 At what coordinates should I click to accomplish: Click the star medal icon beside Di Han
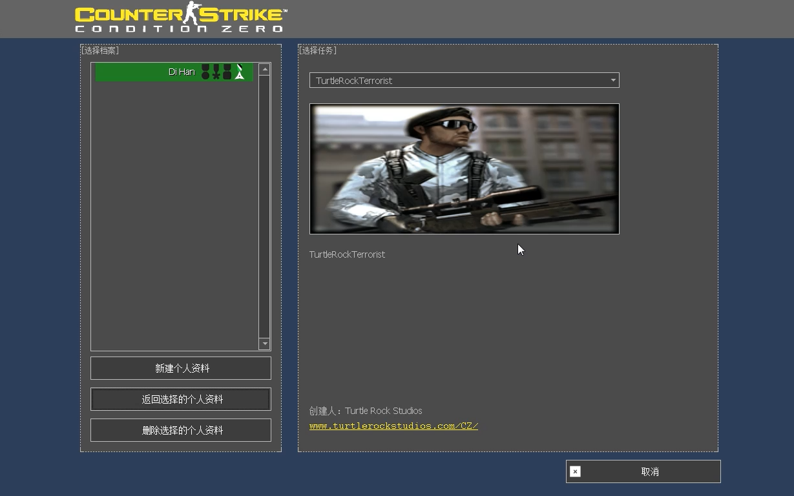point(216,72)
